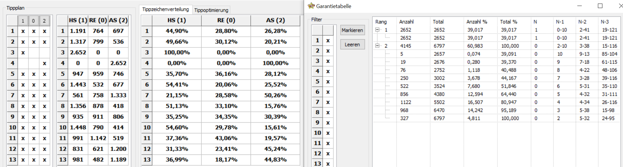This screenshot has width=623, height=167.
Task: Click the Markieren button
Action: pyautogui.click(x=352, y=30)
